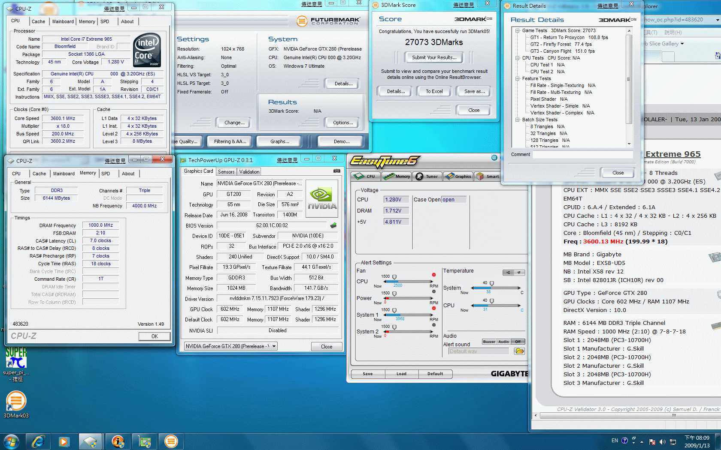Collapse Batch Size Tests tree node
This screenshot has width=721, height=450.
click(x=518, y=120)
